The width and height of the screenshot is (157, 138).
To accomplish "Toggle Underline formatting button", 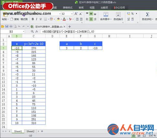I will pos(40,19).
